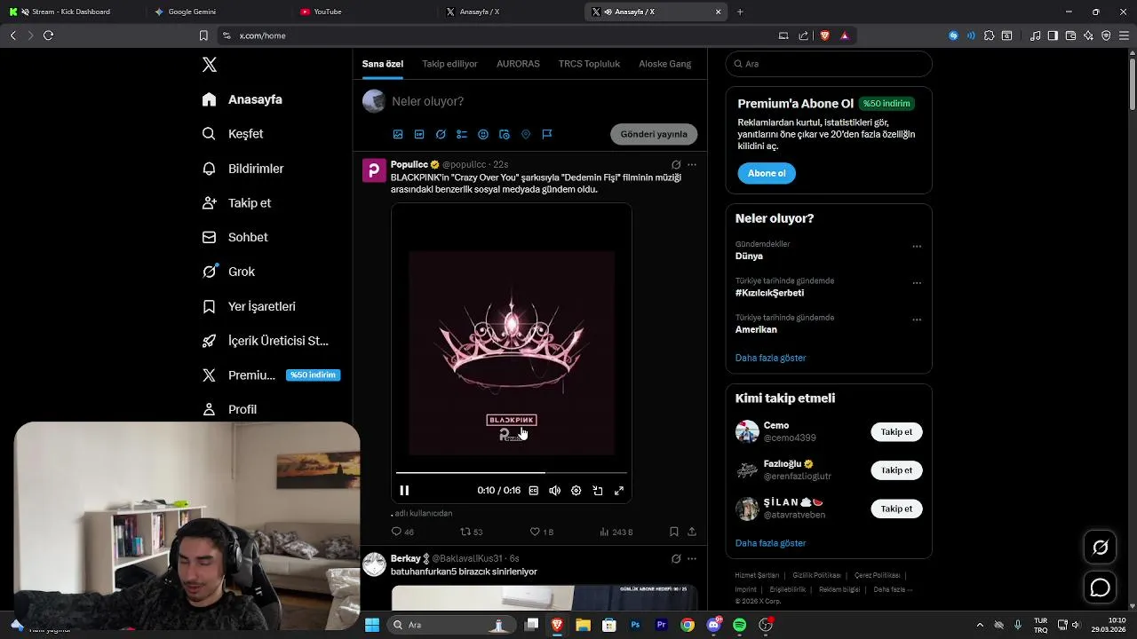
Task: Open Takip et in sidebar
Action: point(236,203)
